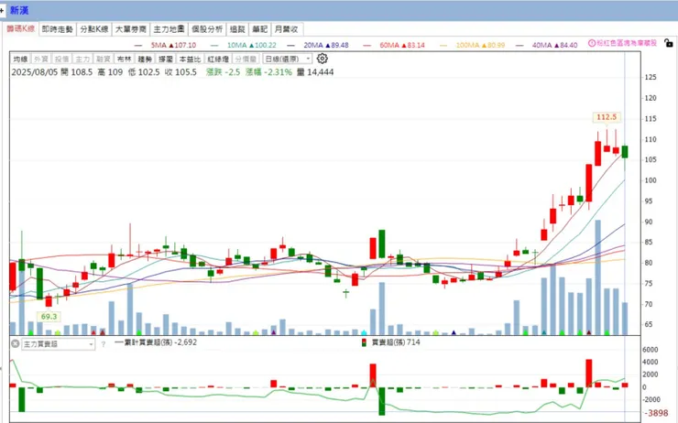
Task: Toggle the 投信 overlay button
Action: click(x=61, y=59)
